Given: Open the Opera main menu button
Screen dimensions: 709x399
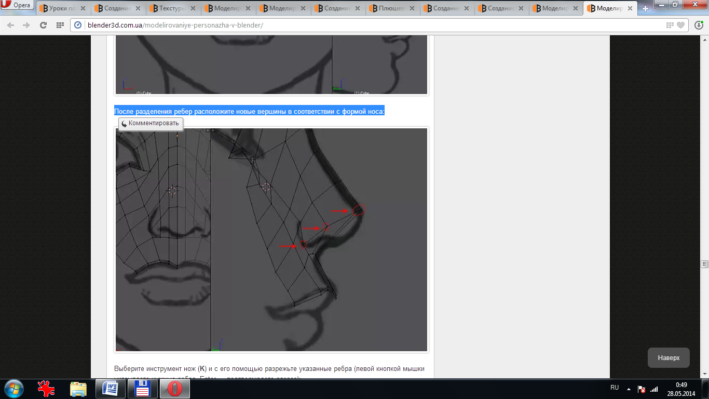Looking at the screenshot, I should (x=17, y=5).
